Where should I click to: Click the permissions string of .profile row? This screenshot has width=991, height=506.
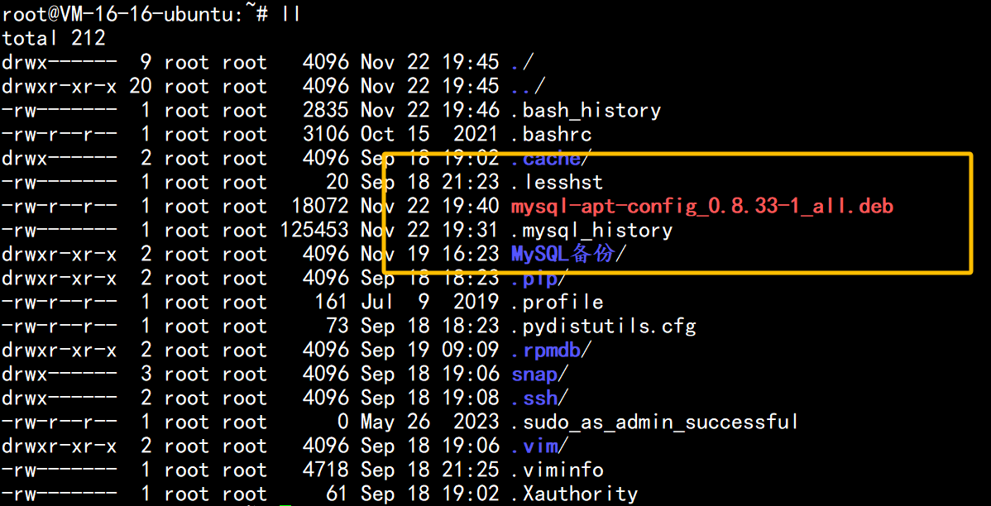point(60,302)
